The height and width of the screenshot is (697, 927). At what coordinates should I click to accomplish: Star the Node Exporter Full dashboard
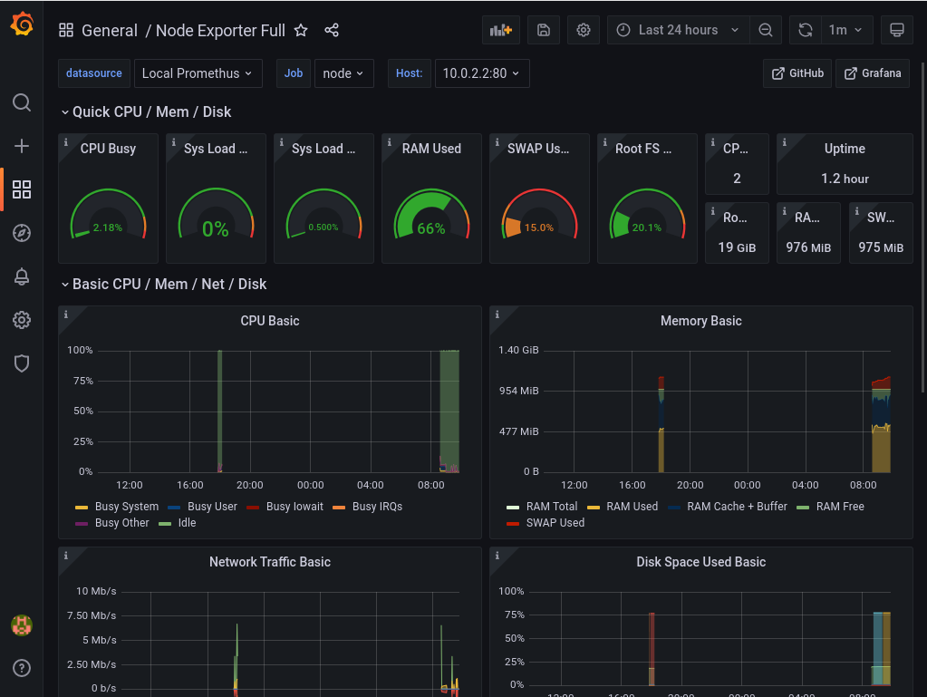point(301,30)
